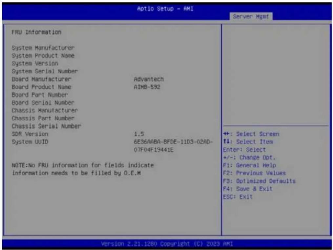
Task: Click the Version 2.21.1280 copyright footer
Action: pyautogui.click(x=167, y=244)
